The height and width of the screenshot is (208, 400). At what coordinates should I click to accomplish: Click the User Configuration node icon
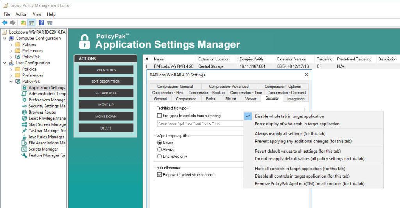tap(11, 63)
